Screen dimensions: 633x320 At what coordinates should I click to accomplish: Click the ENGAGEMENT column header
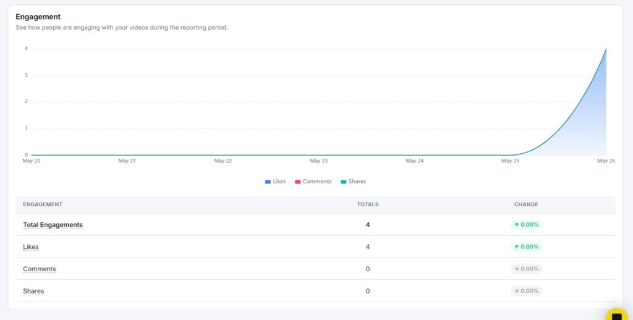coord(43,204)
